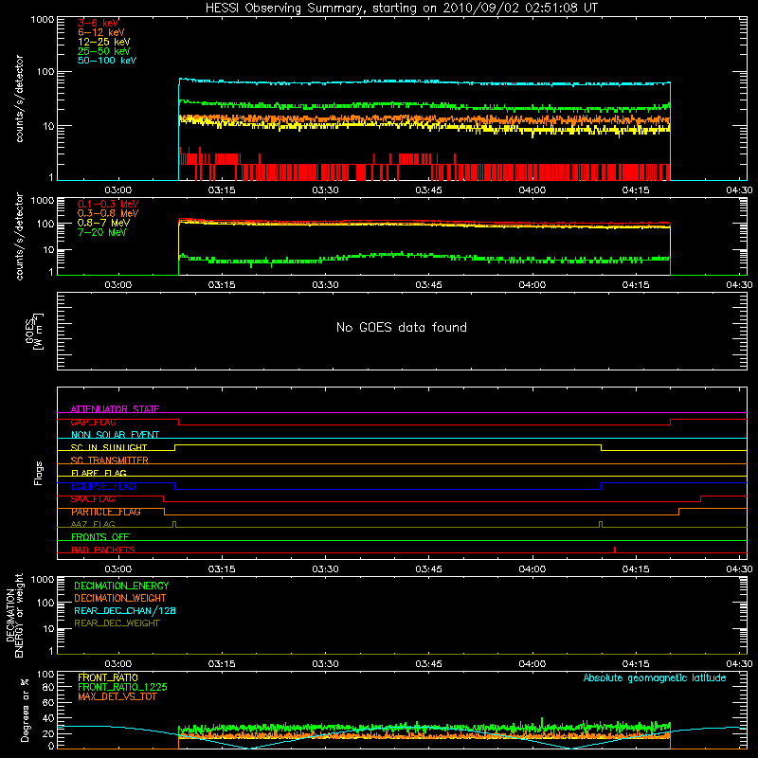Click the 'Degrees or %' axis label
This screenshot has height=758, width=758.
click(x=25, y=710)
